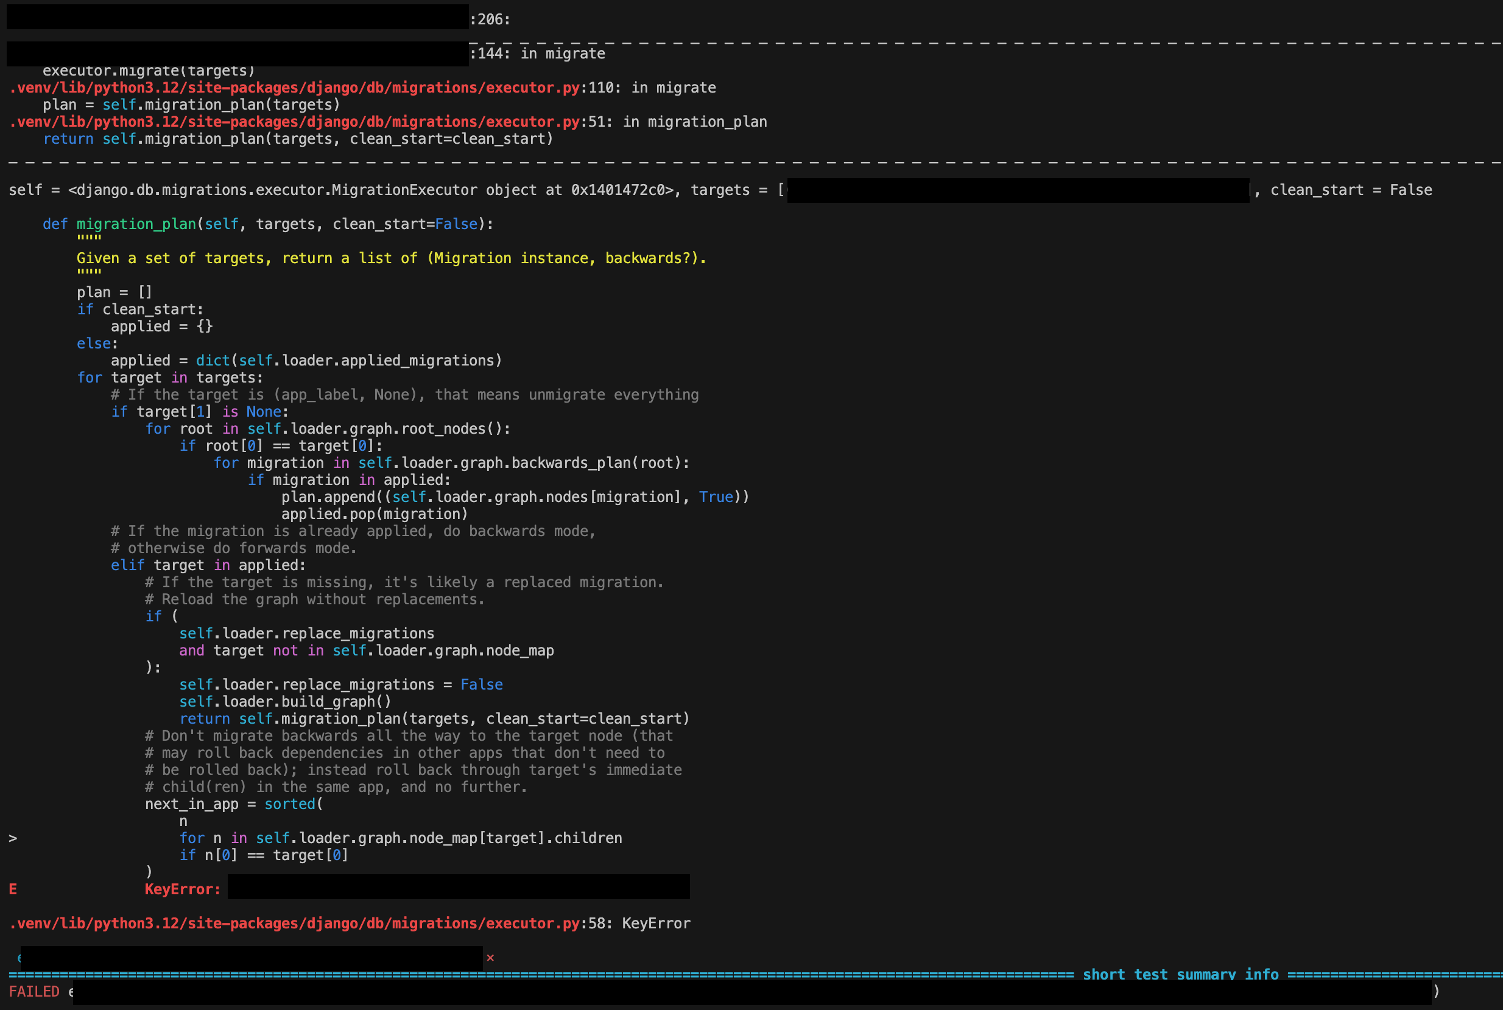Click 'short test summary info' header
Screen dimensions: 1503x1010
1180,975
